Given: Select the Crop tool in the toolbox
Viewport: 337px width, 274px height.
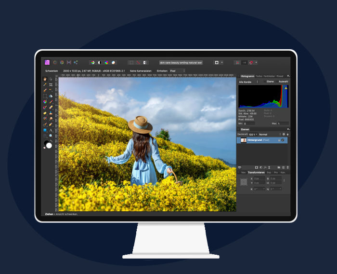Looking at the screenshot, I should [x=51, y=84].
